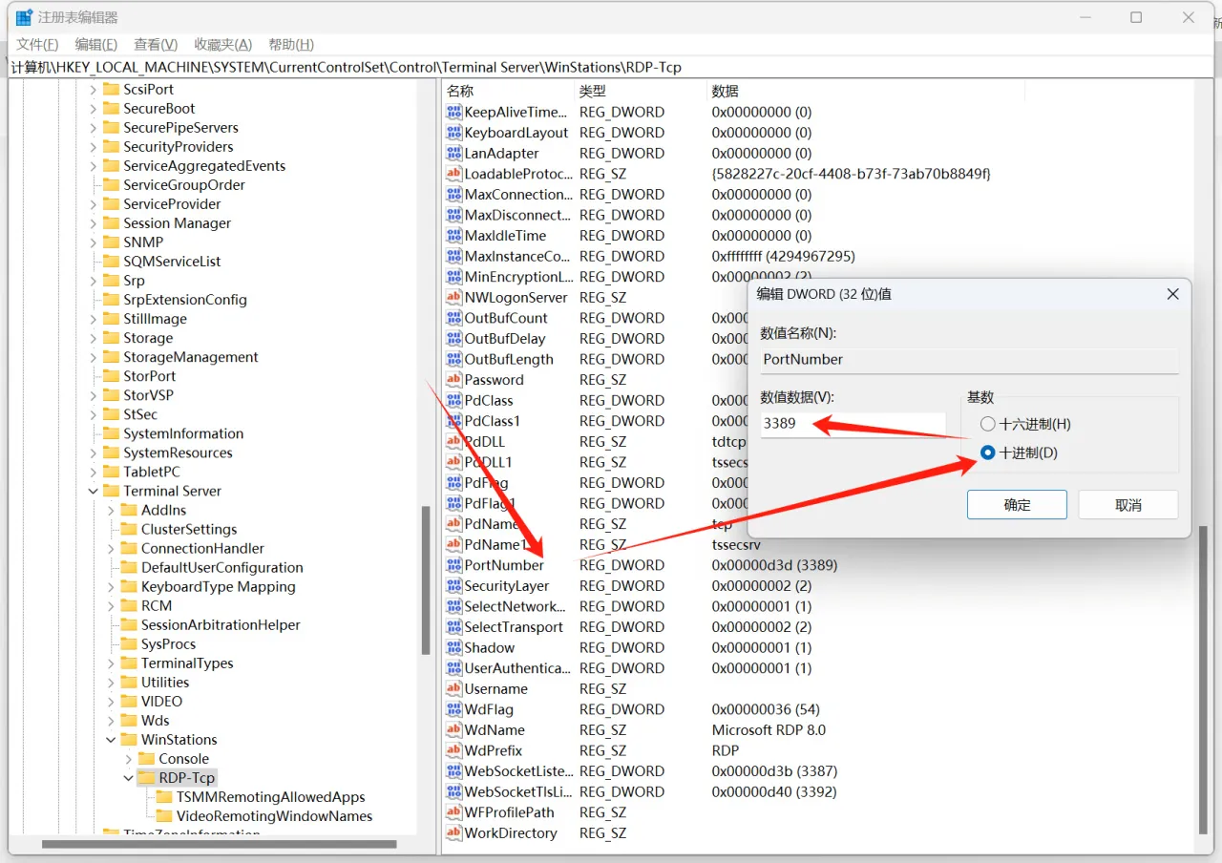The width and height of the screenshot is (1222, 863).
Task: Click the LoadableProtocol string value icon
Action: point(453,174)
